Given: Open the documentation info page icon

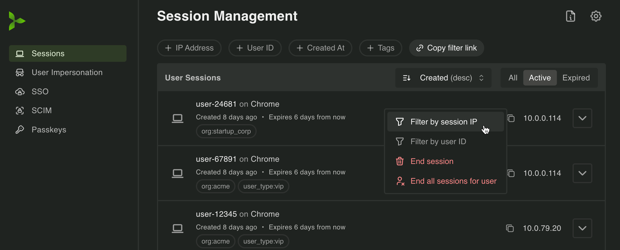Looking at the screenshot, I should 570,16.
